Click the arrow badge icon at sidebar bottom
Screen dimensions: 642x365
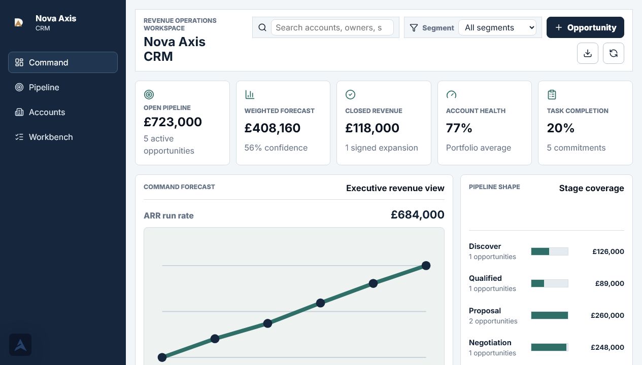click(20, 345)
